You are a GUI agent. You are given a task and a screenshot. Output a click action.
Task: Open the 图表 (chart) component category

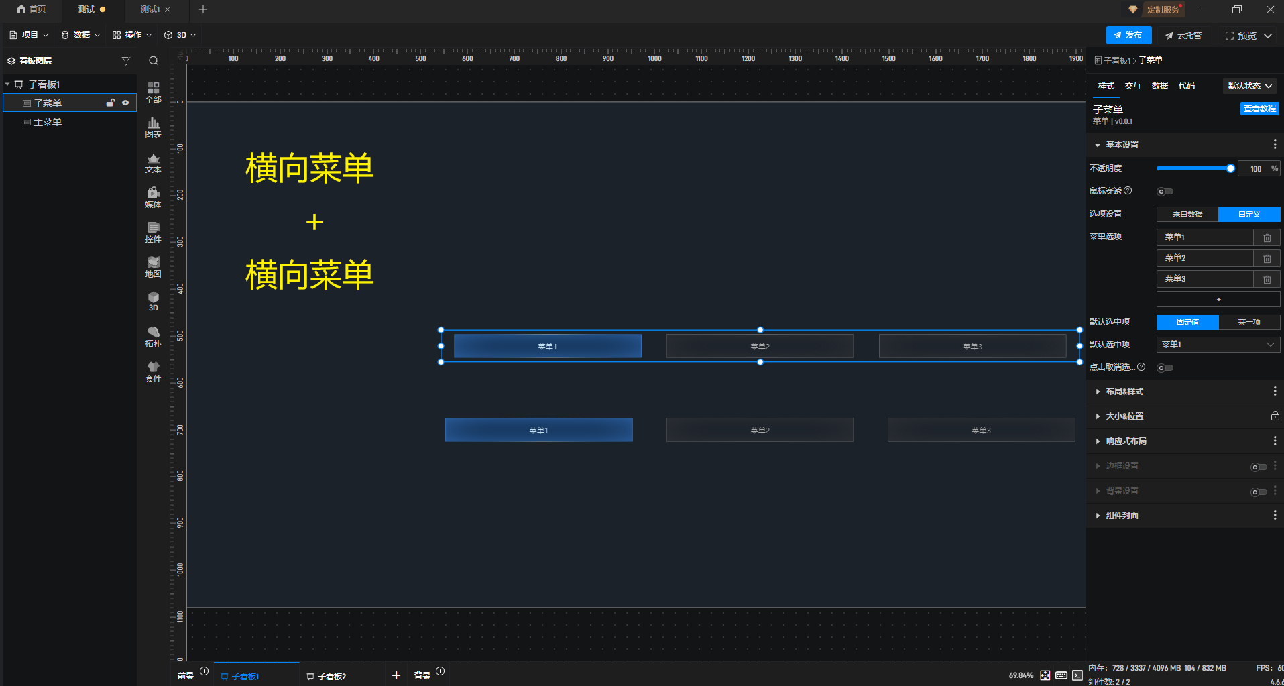(x=153, y=127)
